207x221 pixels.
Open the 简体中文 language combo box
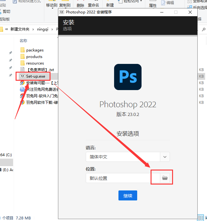(123, 157)
